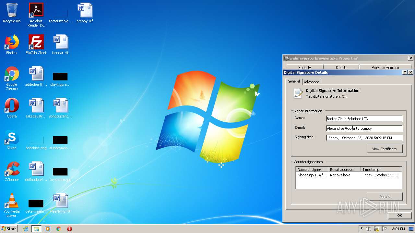
Task: Select the factorszeala desktop file
Action: (60, 13)
